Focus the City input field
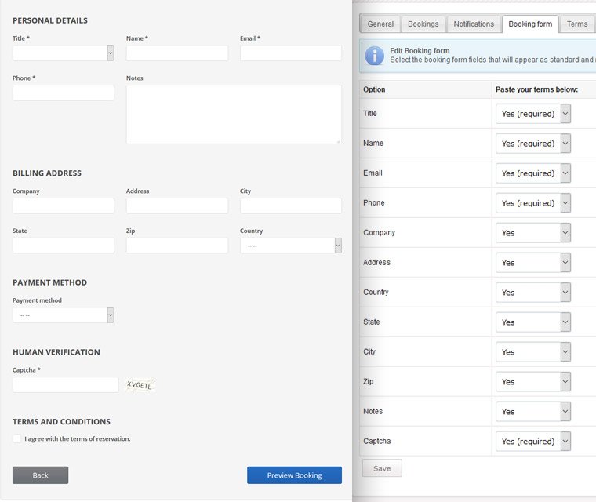The width and height of the screenshot is (596, 502). click(291, 206)
